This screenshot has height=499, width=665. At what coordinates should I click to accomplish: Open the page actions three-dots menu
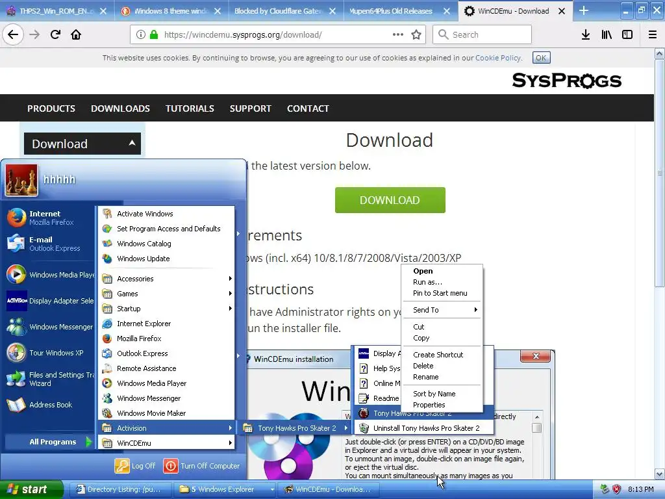[x=398, y=34]
